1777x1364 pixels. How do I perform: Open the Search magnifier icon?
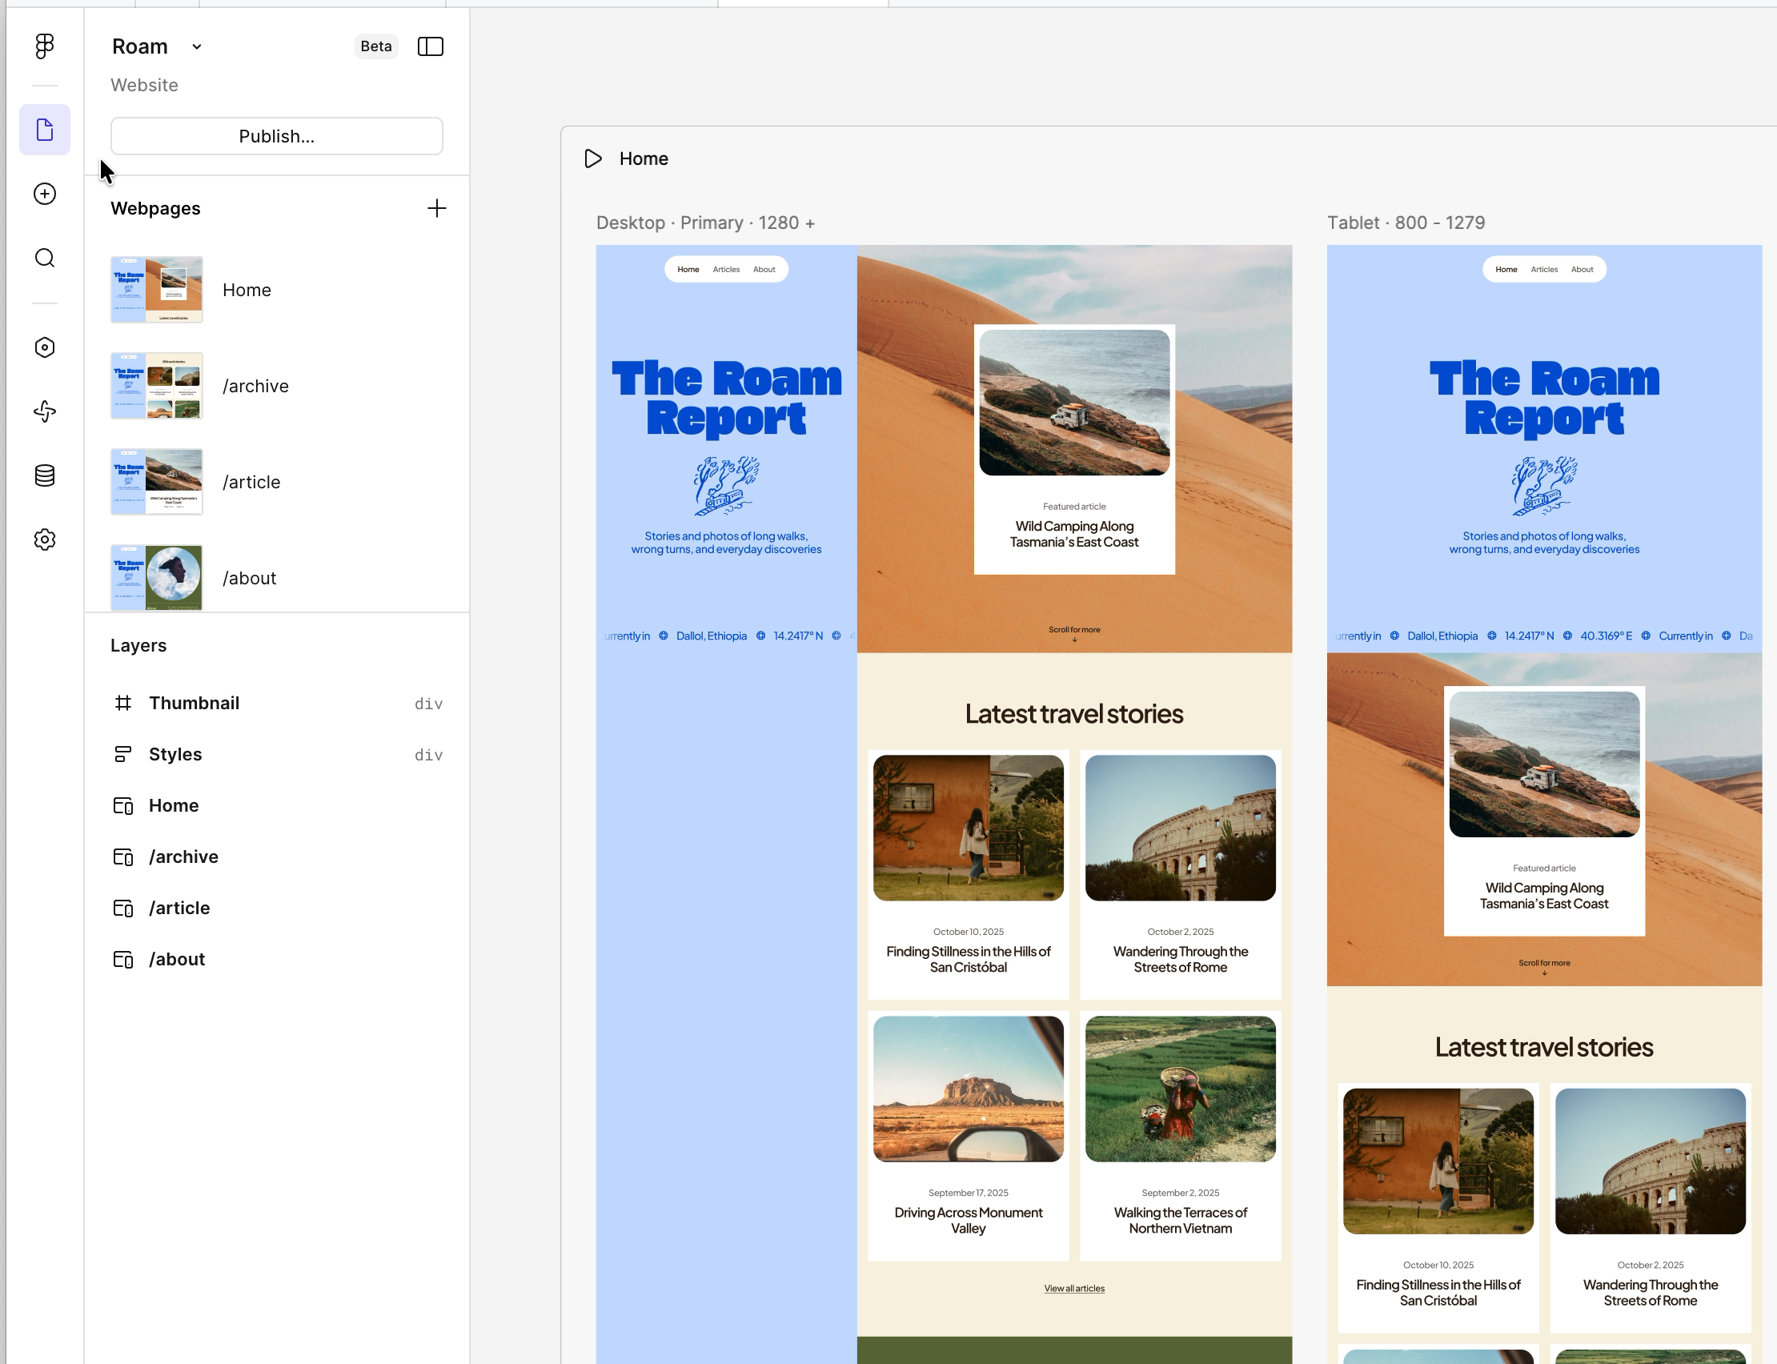45,259
